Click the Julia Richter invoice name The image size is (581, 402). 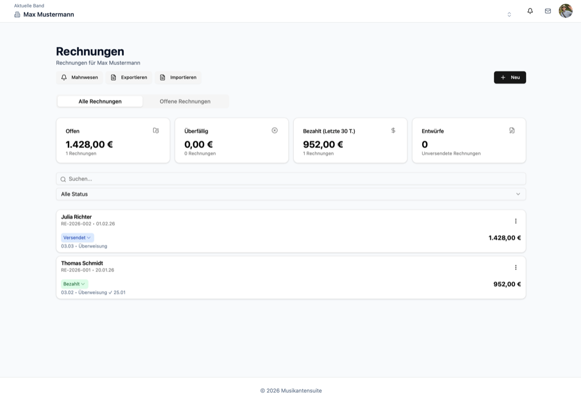coord(77,217)
